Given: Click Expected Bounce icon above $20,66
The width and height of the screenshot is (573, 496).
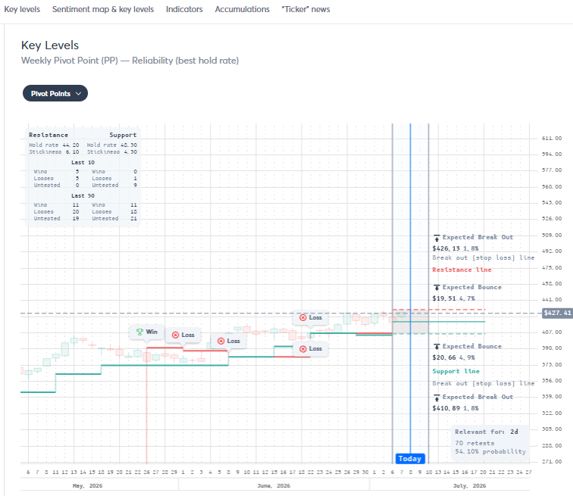Looking at the screenshot, I should [437, 346].
